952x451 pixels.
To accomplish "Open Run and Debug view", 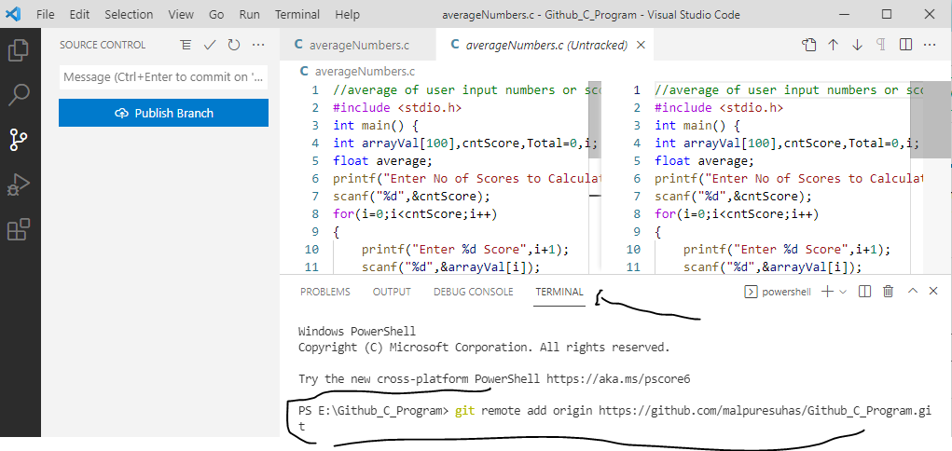I will [x=19, y=184].
